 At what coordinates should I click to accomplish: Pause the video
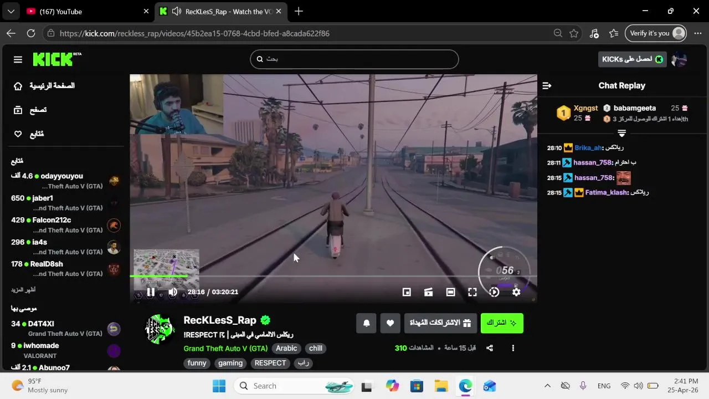[x=151, y=292]
